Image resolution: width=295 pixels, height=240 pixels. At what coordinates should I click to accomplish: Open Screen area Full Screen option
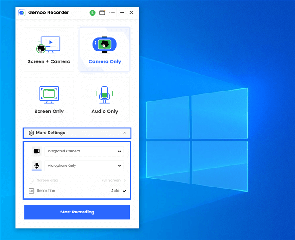coord(114,181)
